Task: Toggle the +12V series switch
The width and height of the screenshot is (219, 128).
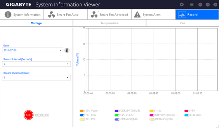Action: pos(152,111)
